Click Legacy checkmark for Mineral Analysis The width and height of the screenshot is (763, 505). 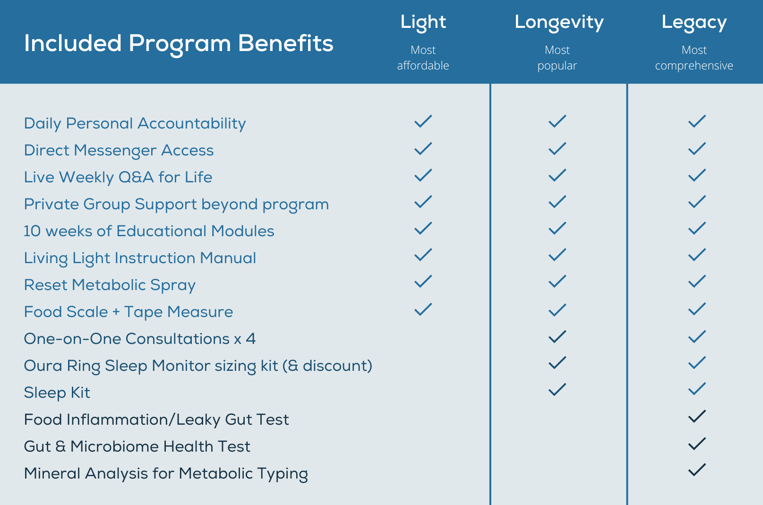[x=697, y=470]
